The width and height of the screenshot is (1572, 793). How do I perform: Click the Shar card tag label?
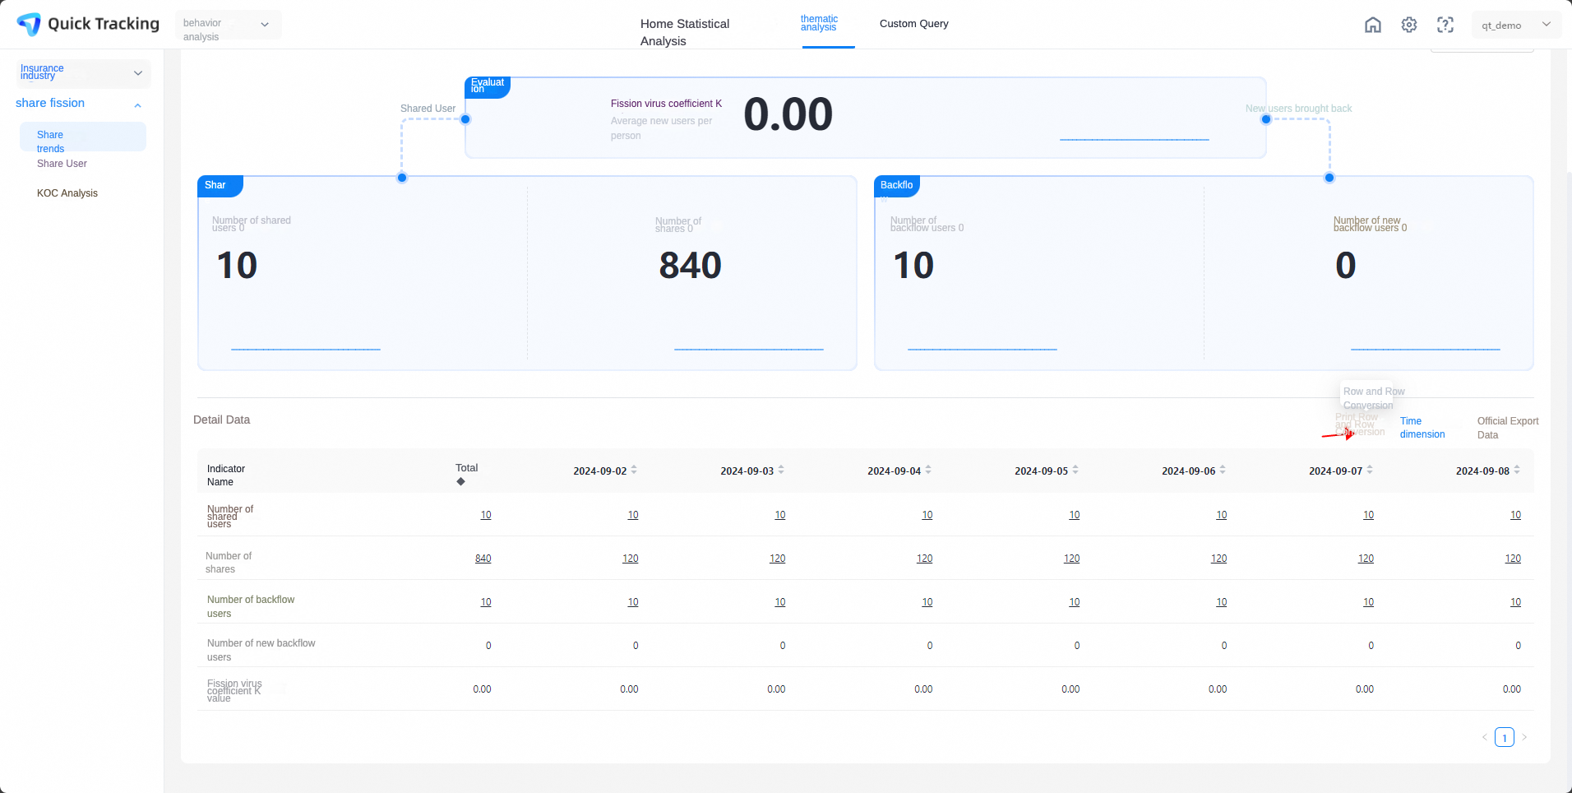coord(220,186)
